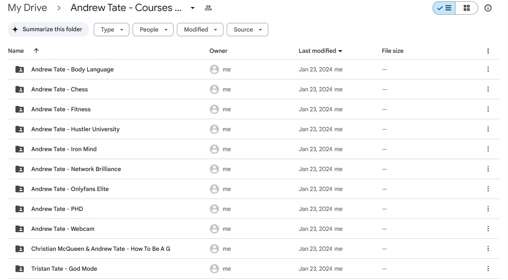Screen dimensions: 508x280
Task: Open the current folder name dropdown arrow
Action: tap(192, 8)
